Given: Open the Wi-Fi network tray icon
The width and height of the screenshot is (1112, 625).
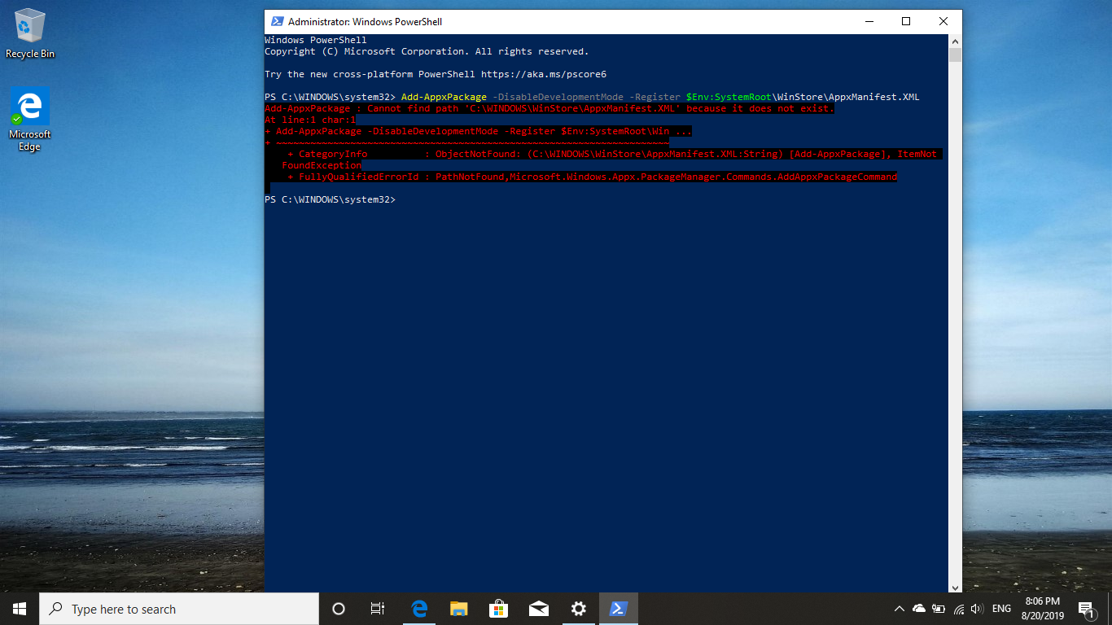Looking at the screenshot, I should point(959,609).
